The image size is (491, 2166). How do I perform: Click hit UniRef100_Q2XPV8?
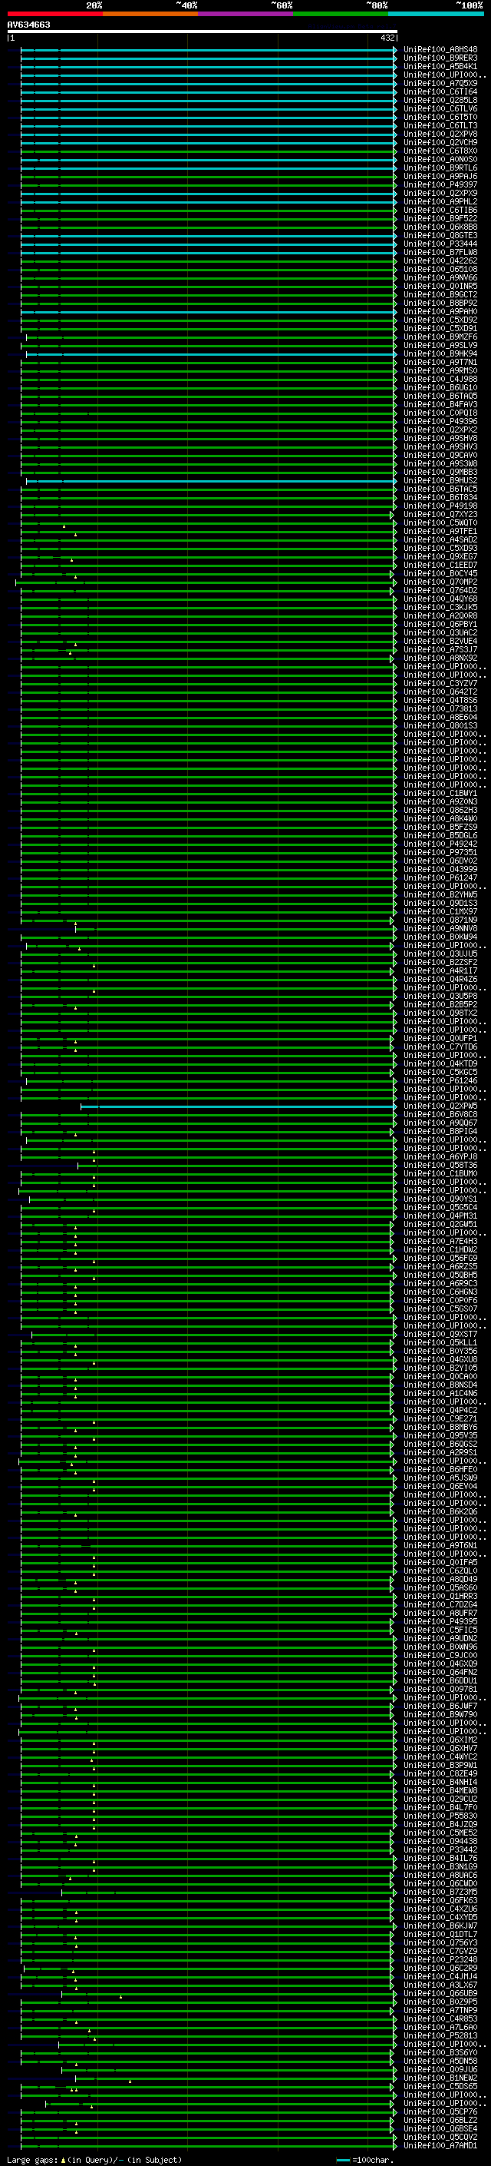(440, 134)
